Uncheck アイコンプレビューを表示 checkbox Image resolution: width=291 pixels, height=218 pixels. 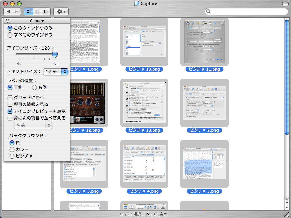pos(10,111)
